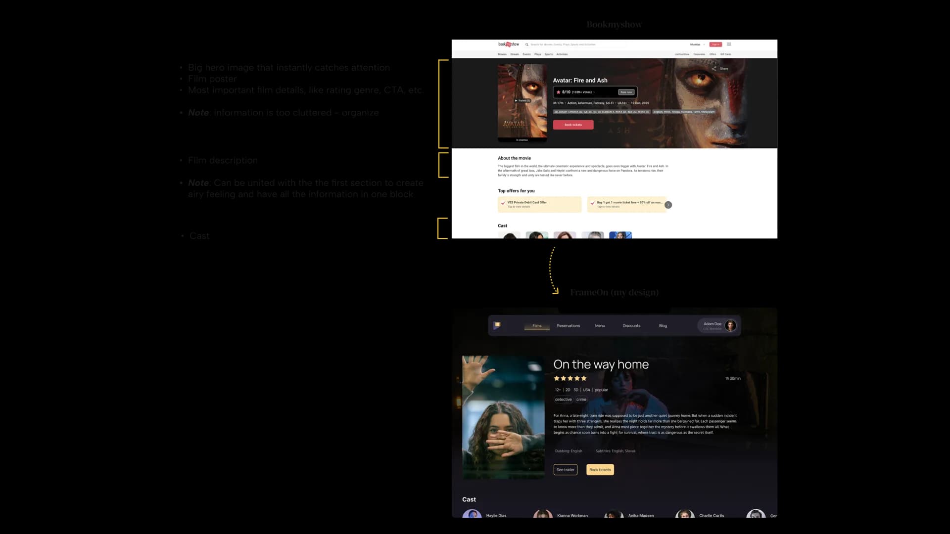The image size is (950, 534).
Task: Click the red Sign in button
Action: coord(715,44)
